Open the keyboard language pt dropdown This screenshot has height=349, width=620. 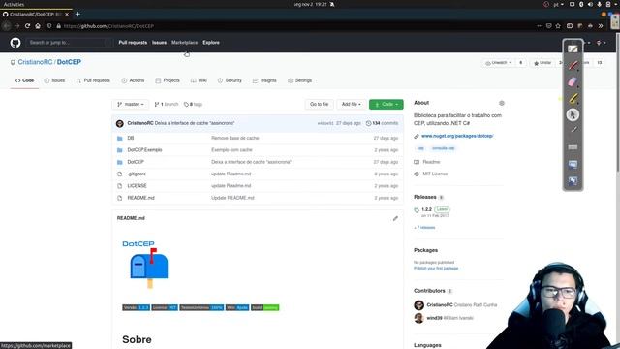[558, 4]
